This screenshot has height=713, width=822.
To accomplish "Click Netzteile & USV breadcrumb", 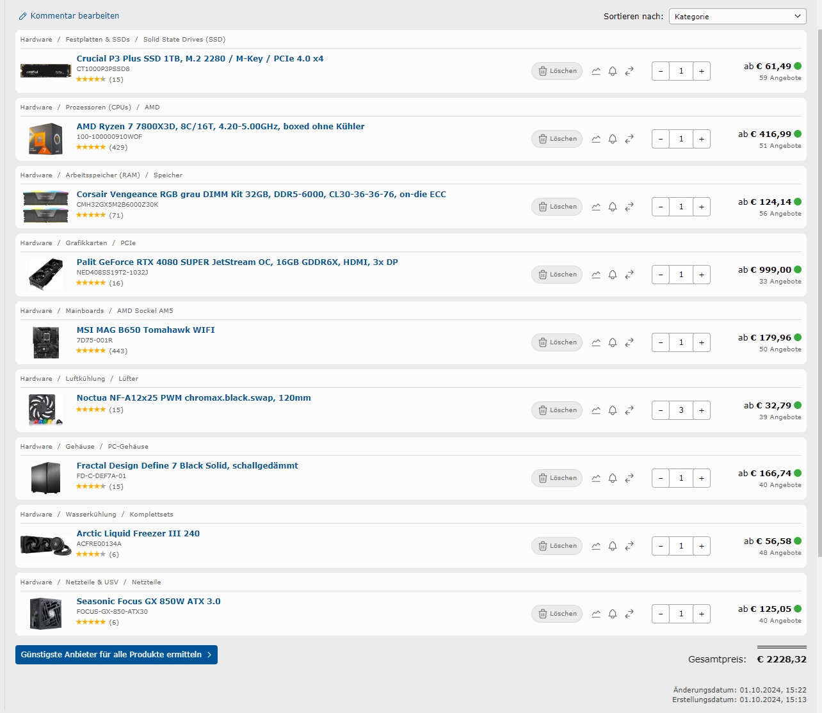I will tap(92, 582).
